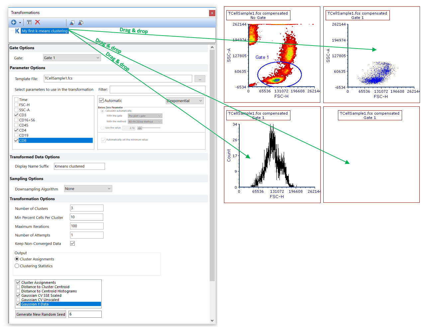
Task: Click the parameter Filter input field
Action: point(158,89)
